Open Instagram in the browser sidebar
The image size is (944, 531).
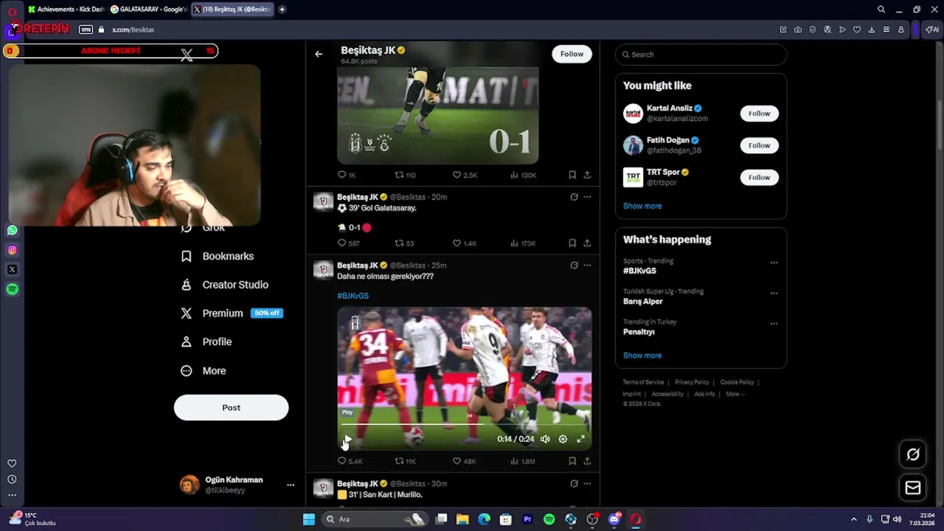(x=12, y=250)
